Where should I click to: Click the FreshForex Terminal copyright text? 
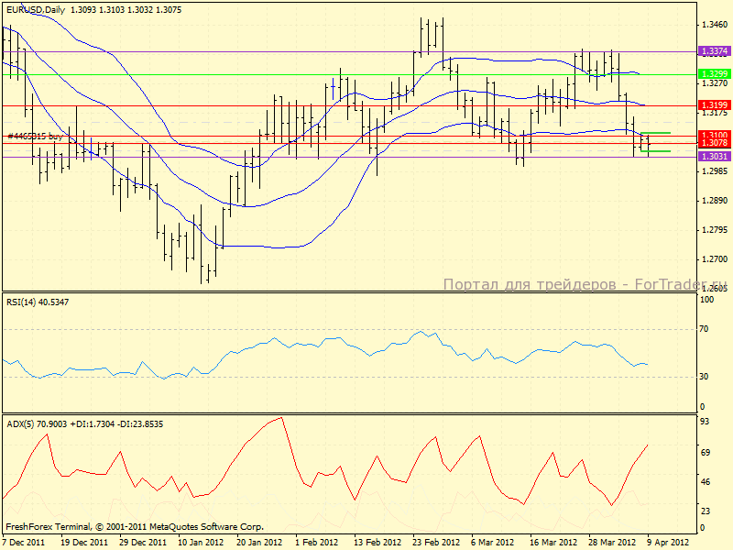click(x=135, y=527)
